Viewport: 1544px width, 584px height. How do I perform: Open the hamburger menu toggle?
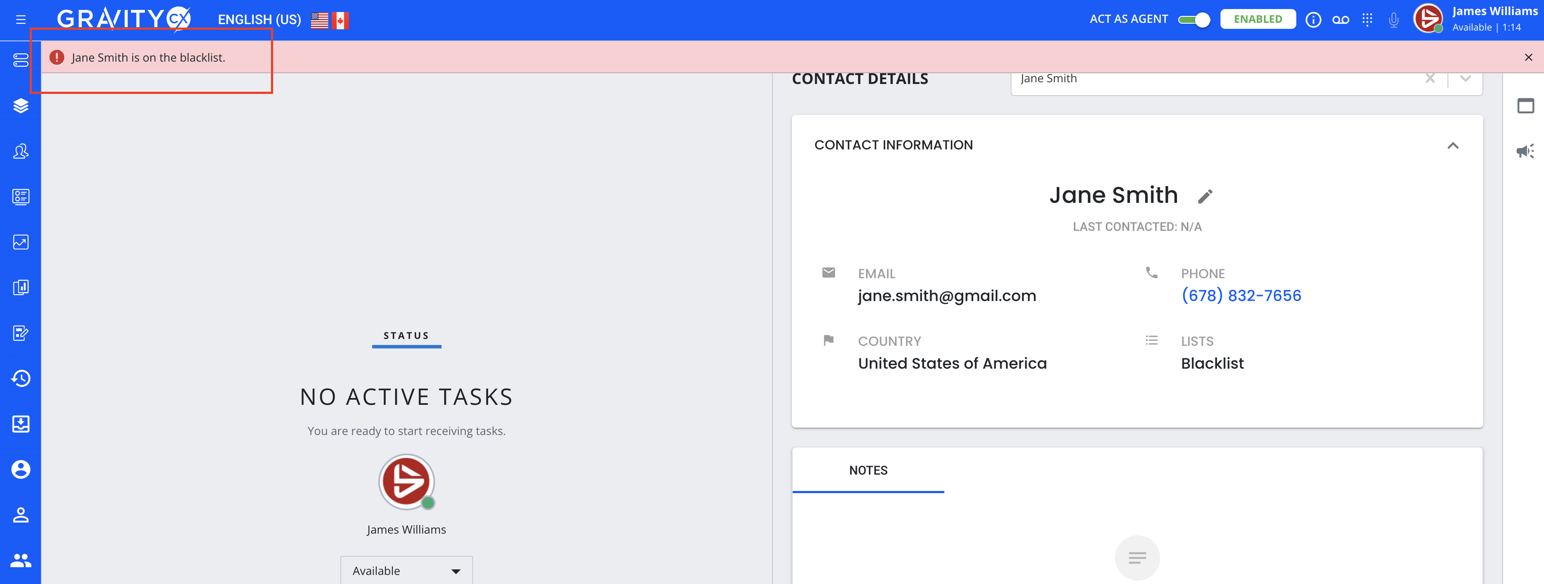[20, 19]
